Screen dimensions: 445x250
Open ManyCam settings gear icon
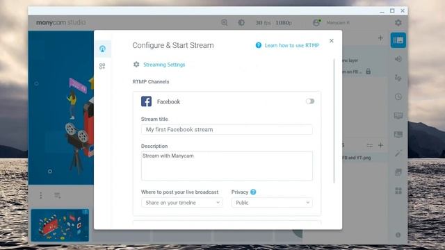[x=398, y=23]
